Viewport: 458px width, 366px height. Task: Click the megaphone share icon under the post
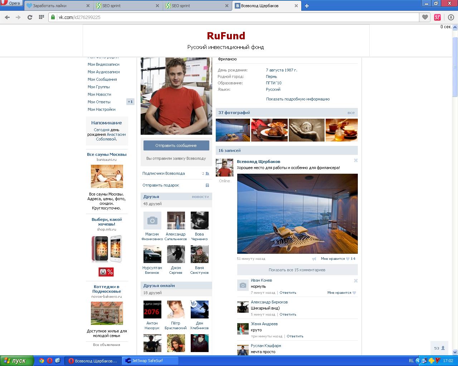(314, 259)
